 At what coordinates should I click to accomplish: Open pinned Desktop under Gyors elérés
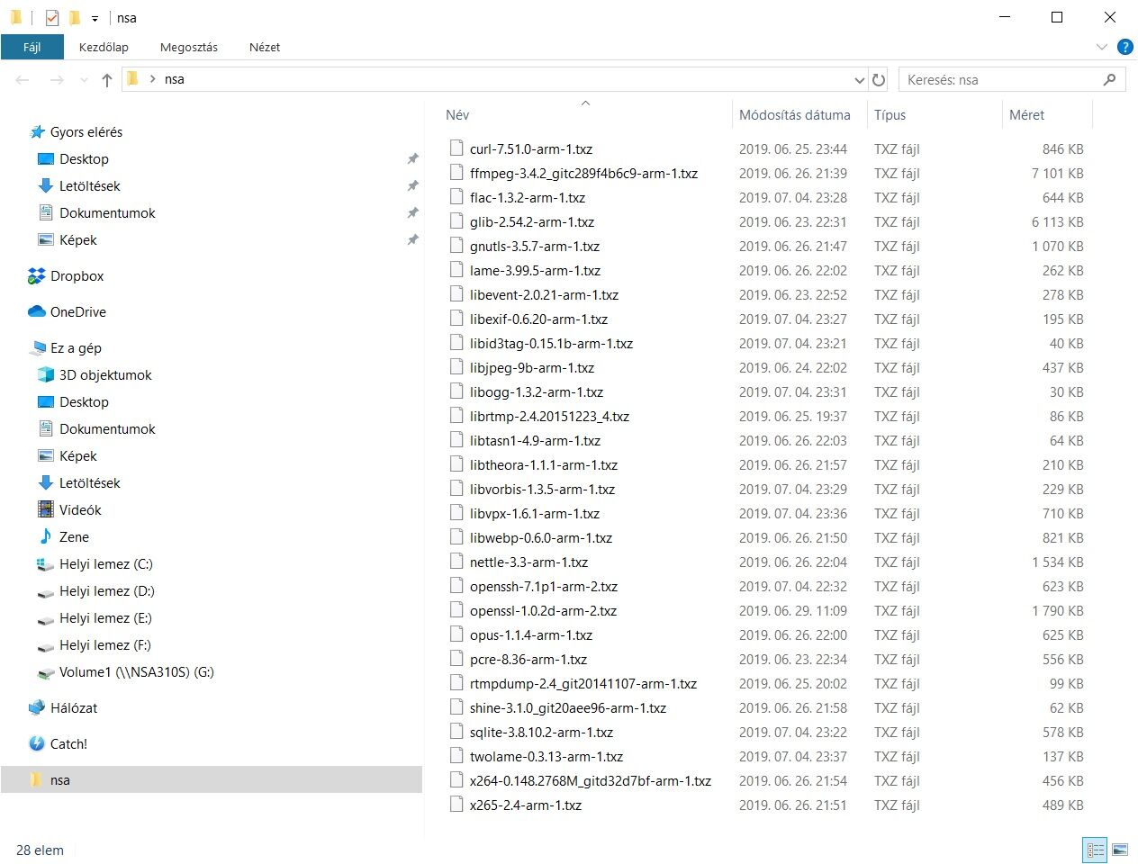tap(84, 159)
